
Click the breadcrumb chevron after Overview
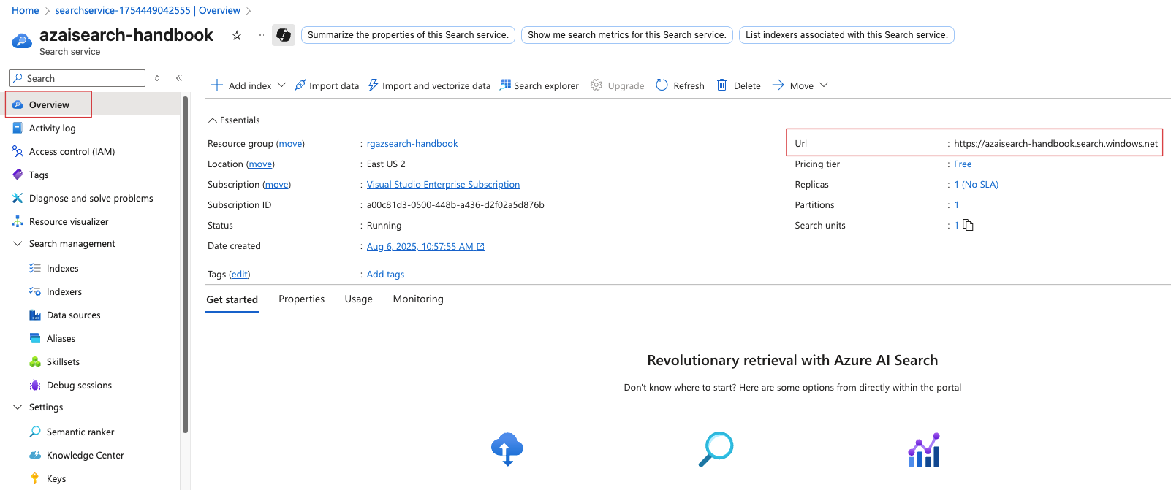(249, 11)
